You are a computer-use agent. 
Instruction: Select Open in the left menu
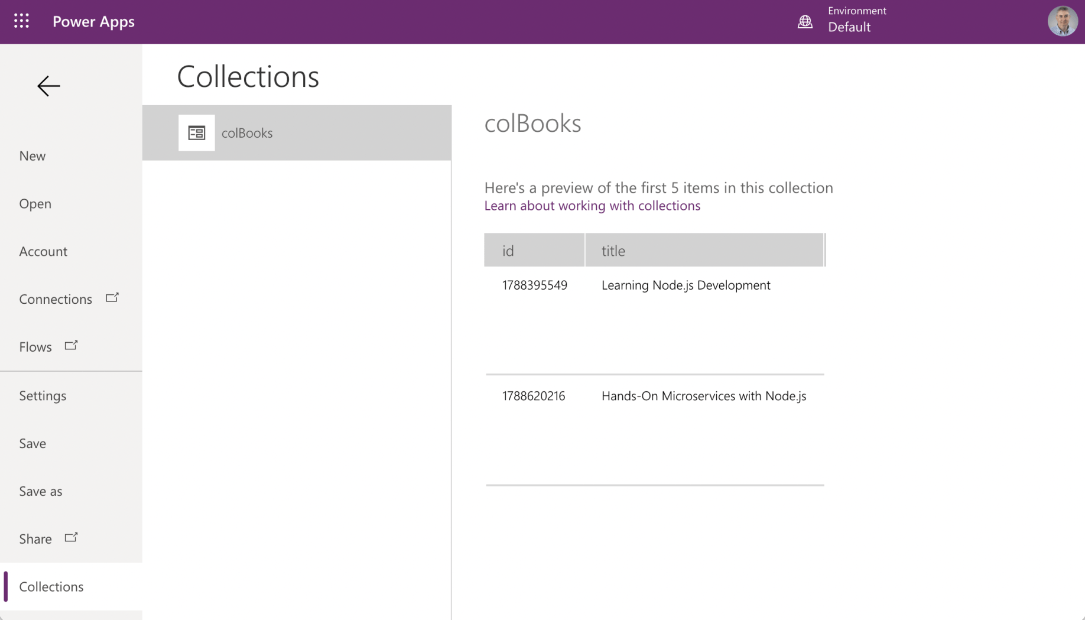(x=35, y=204)
